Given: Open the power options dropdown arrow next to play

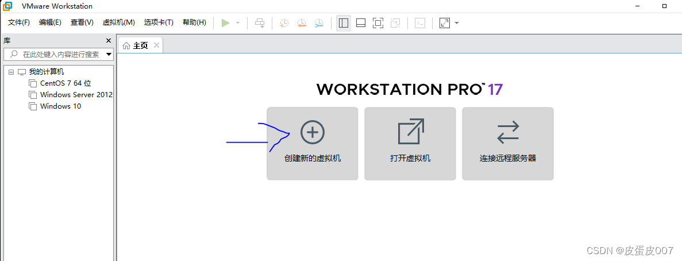Looking at the screenshot, I should pos(238,23).
